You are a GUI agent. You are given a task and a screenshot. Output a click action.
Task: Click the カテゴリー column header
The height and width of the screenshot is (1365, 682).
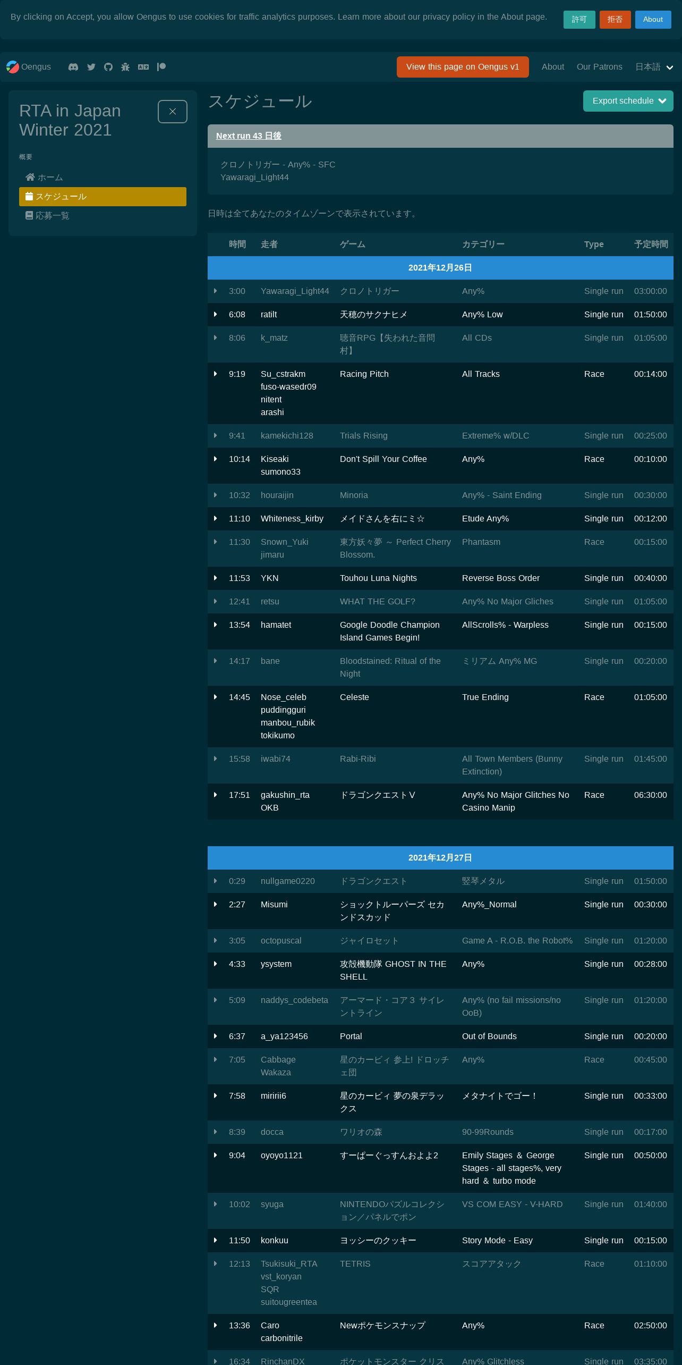(483, 245)
